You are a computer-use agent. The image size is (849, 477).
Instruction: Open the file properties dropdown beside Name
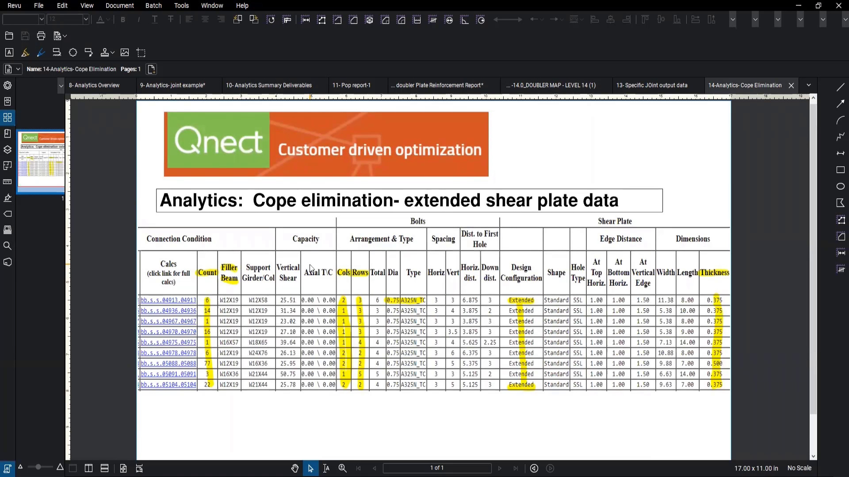[x=18, y=69]
